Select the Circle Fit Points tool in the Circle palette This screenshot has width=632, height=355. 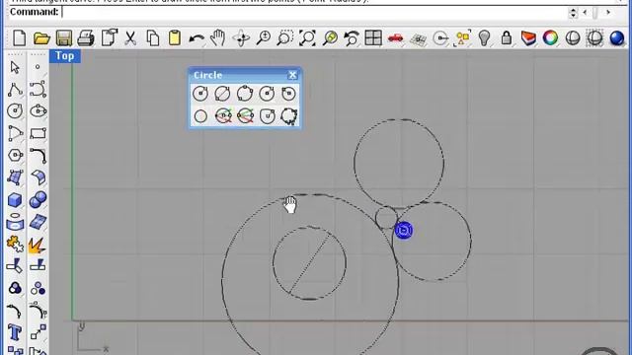click(x=289, y=116)
